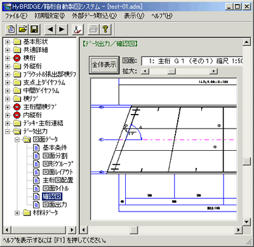Image resolution: width=254 pixels, height=247 pixels.
Task: Open the 外部データ取込(O) menu
Action: coord(95,16)
